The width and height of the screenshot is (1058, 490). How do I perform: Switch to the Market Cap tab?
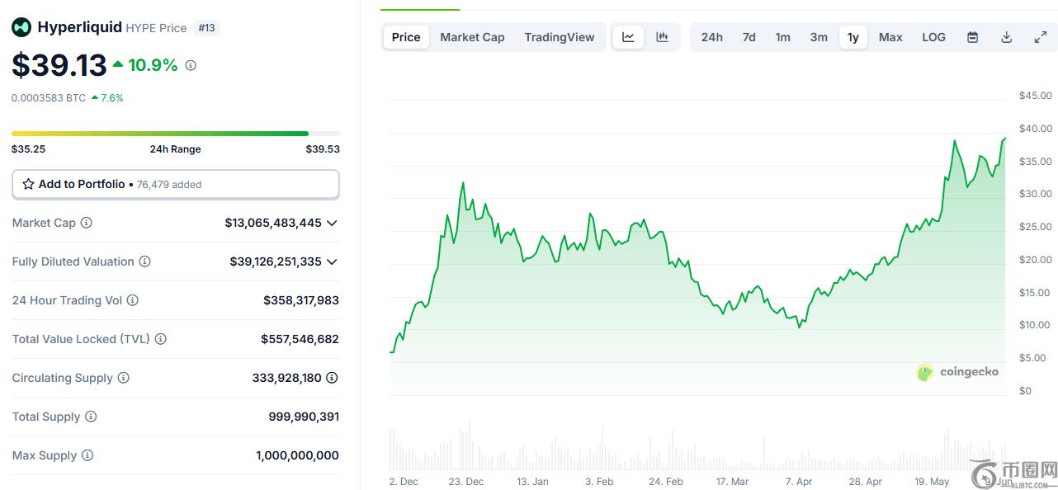click(472, 37)
